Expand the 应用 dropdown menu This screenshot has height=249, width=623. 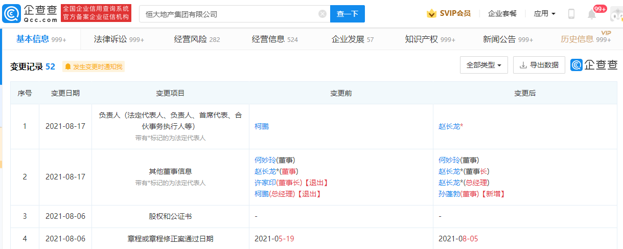click(544, 14)
